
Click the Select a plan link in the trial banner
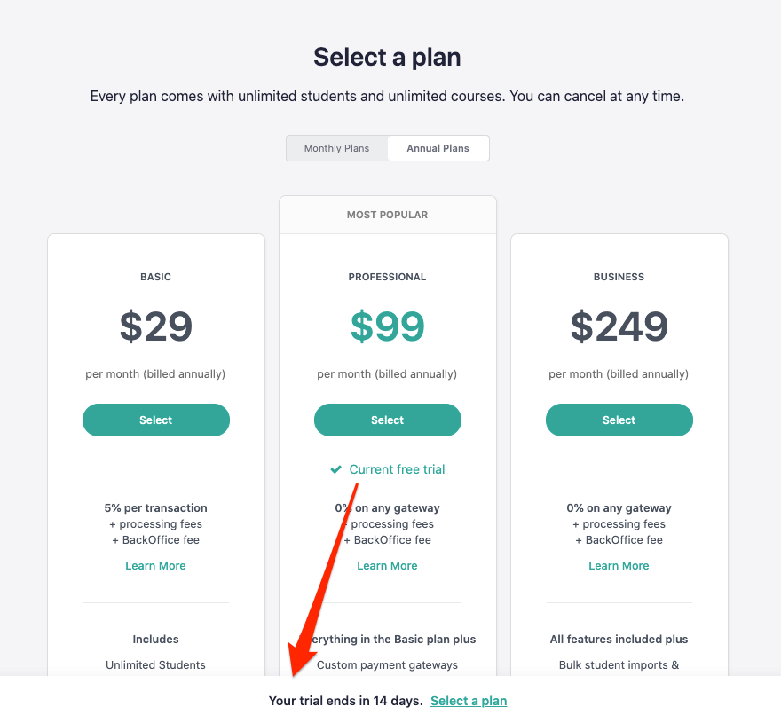point(469,701)
